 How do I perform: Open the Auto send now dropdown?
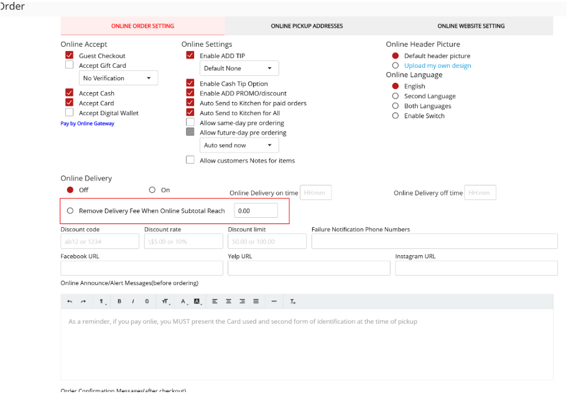239,146
